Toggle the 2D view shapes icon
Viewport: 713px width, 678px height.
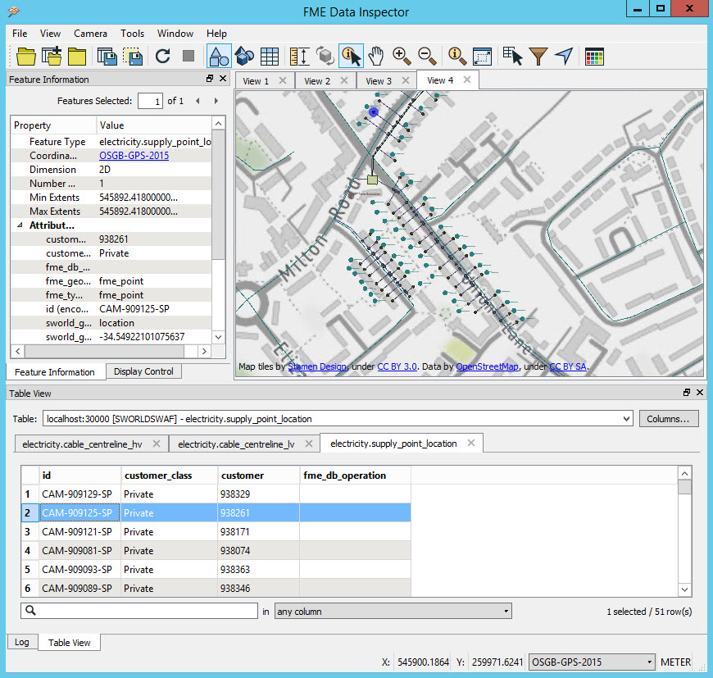coord(219,57)
